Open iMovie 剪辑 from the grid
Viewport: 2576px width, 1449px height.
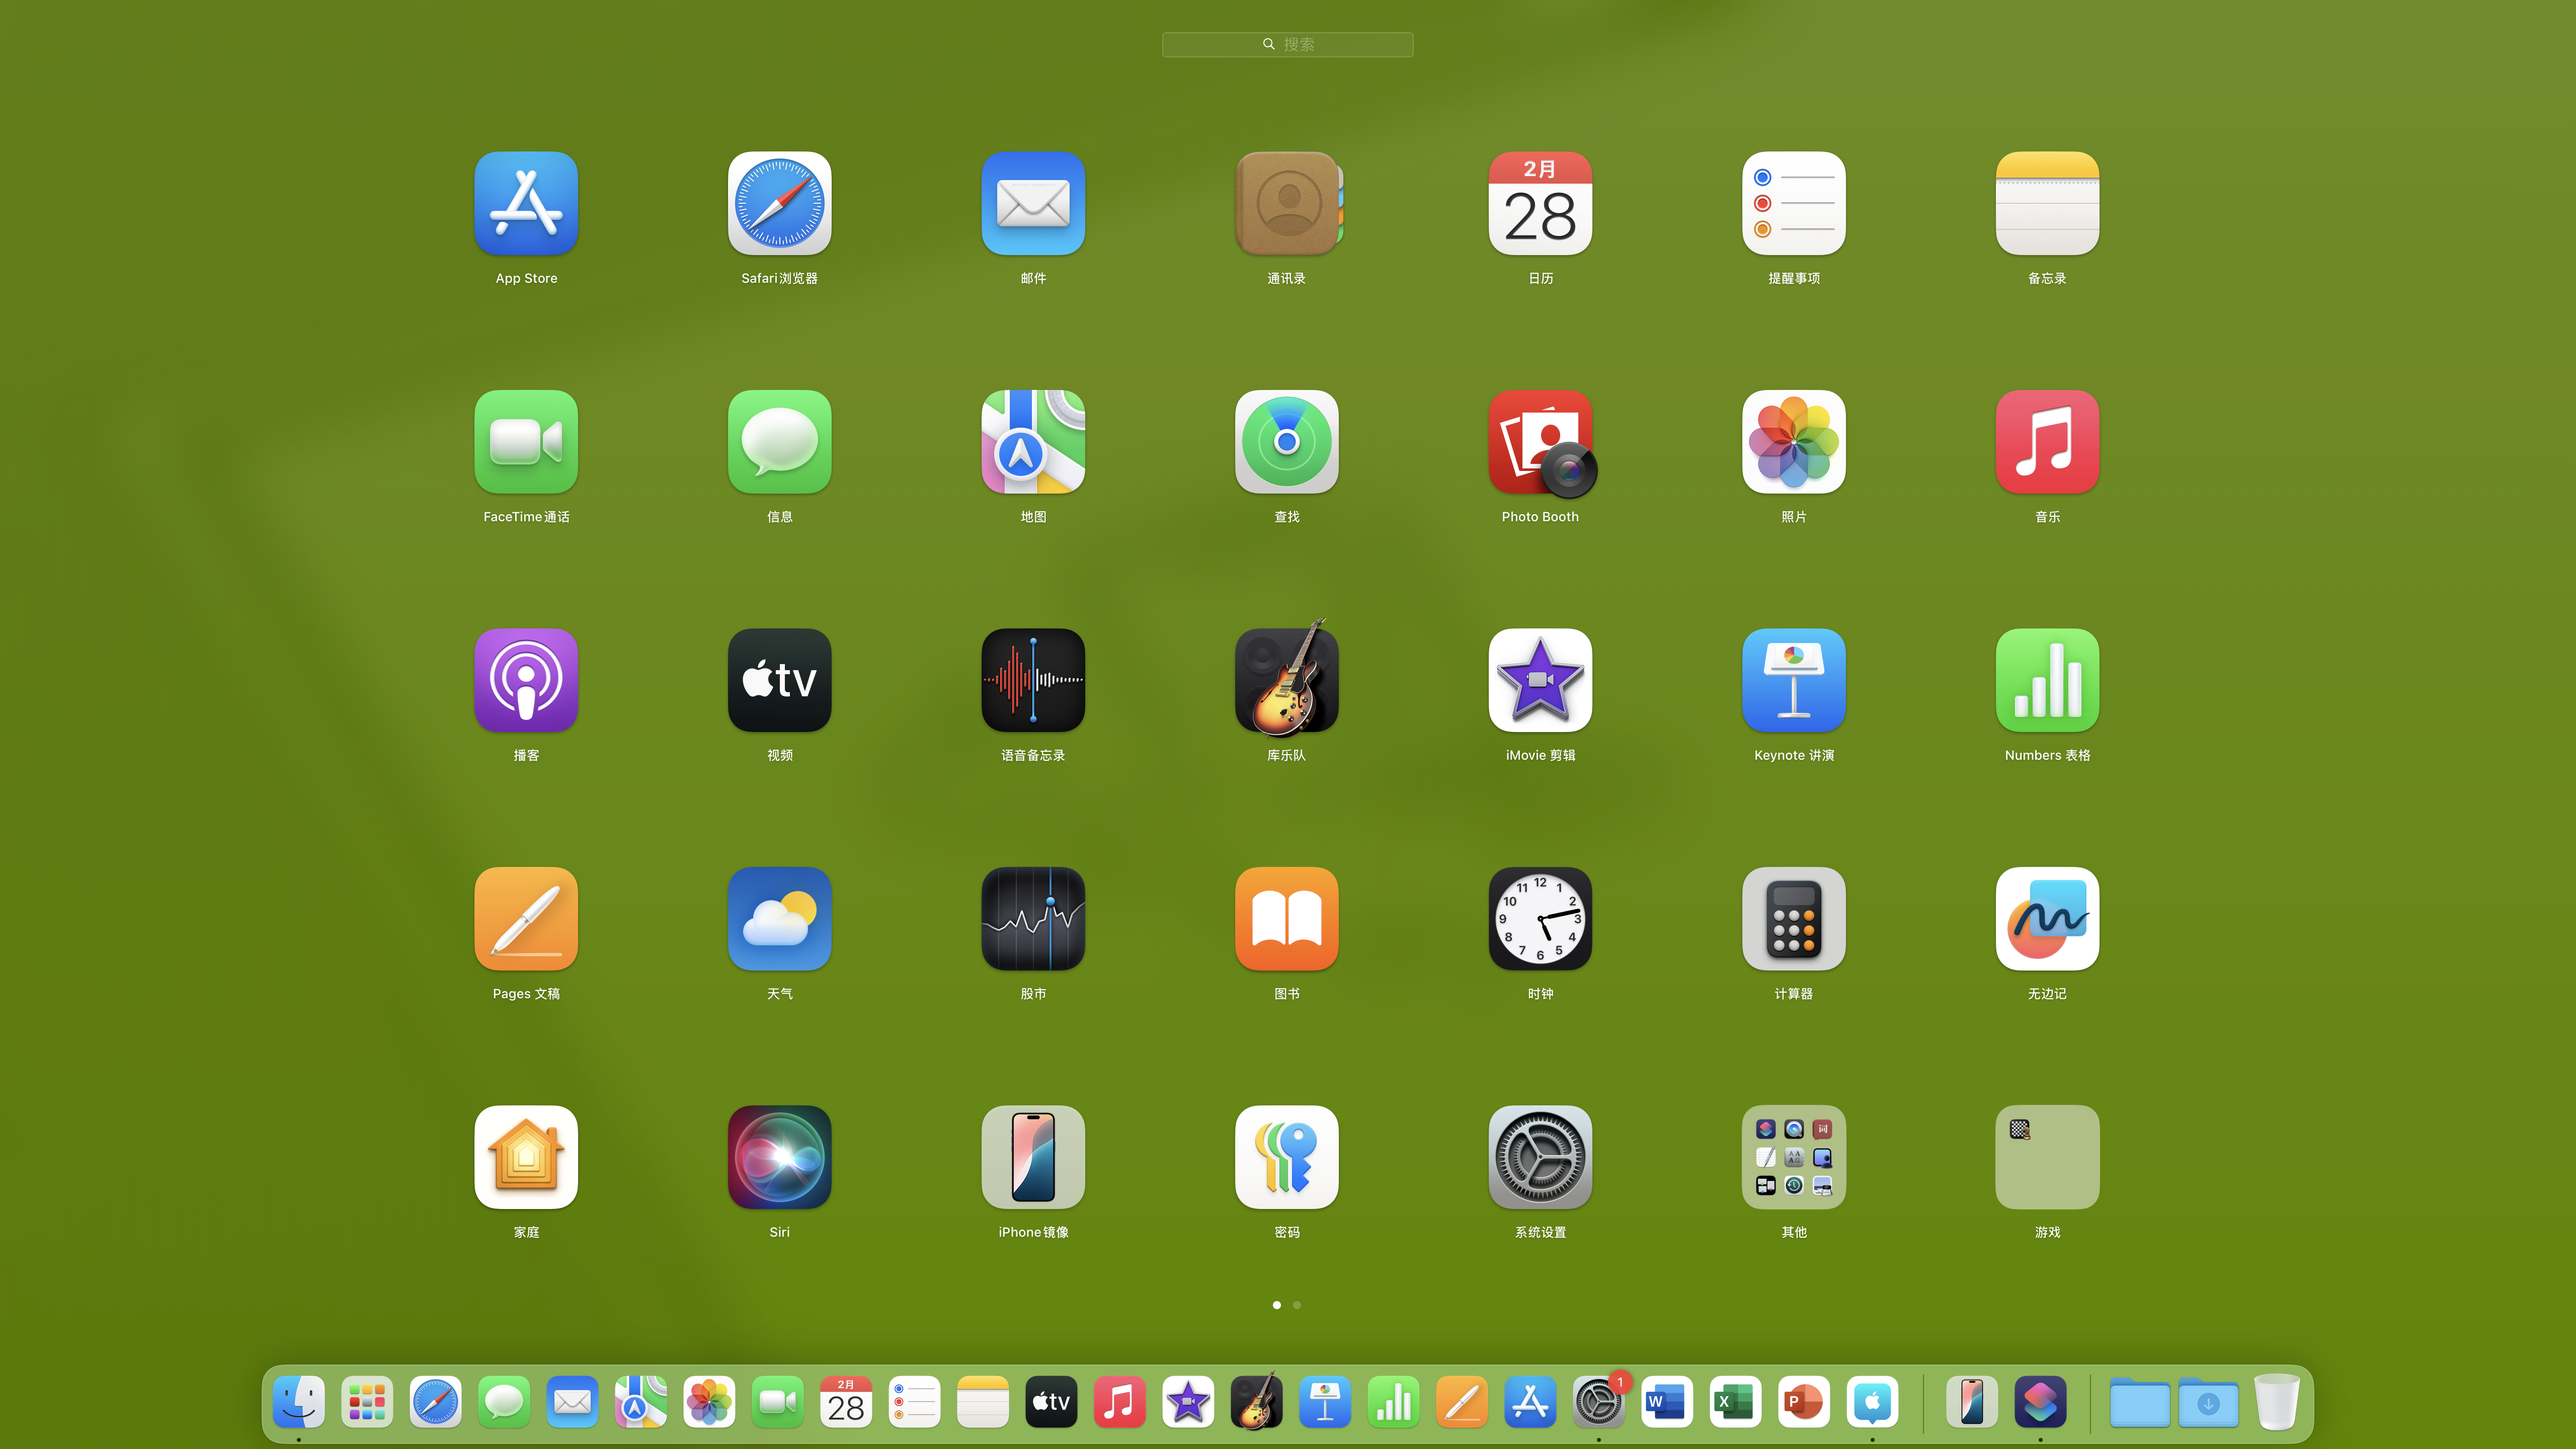[1540, 680]
